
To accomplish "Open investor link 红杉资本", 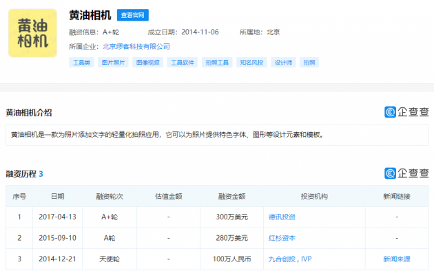I will point(282,238).
